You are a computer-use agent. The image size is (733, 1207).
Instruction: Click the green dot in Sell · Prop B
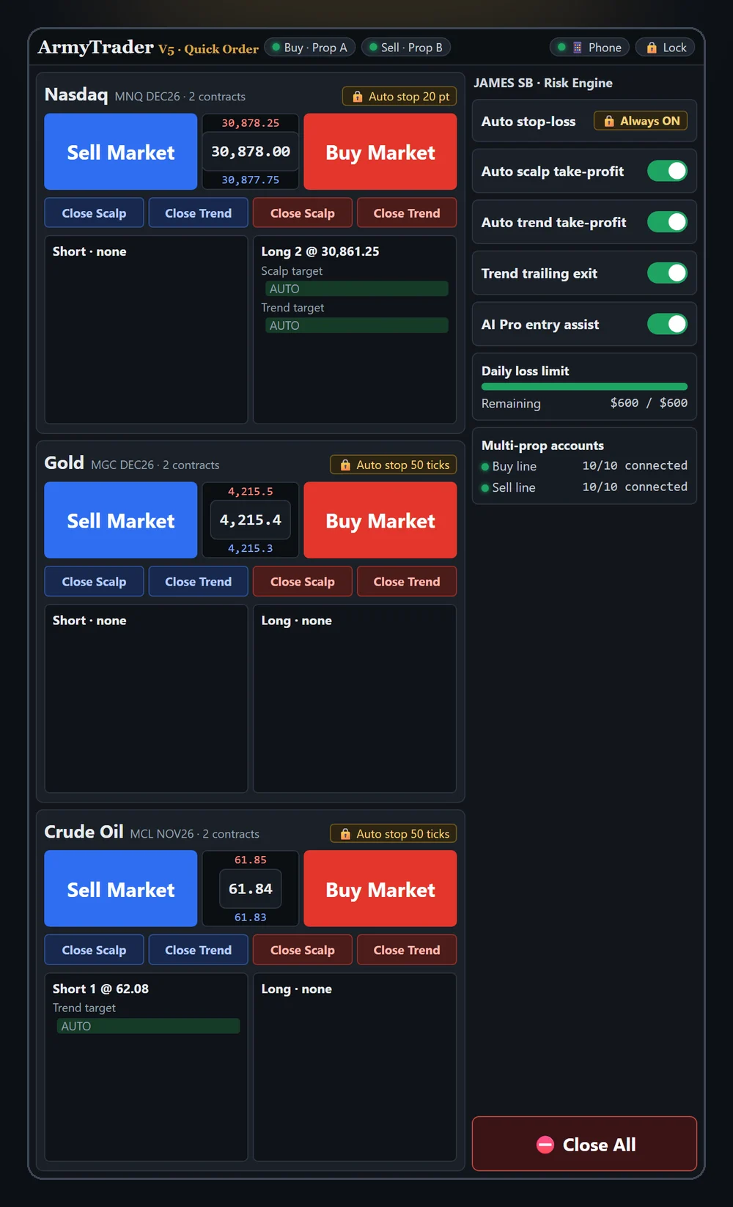374,48
